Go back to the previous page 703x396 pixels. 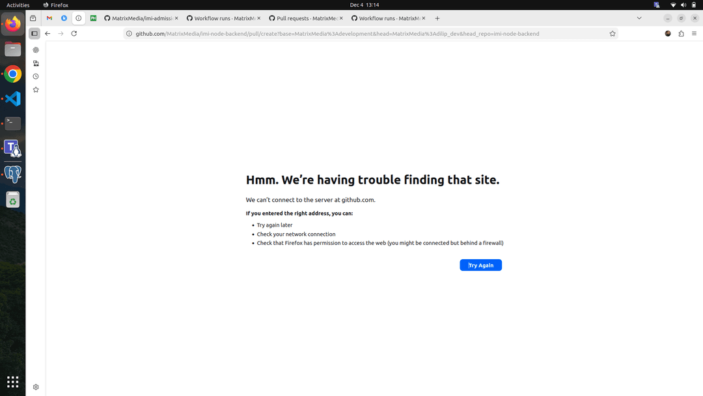[x=48, y=34]
